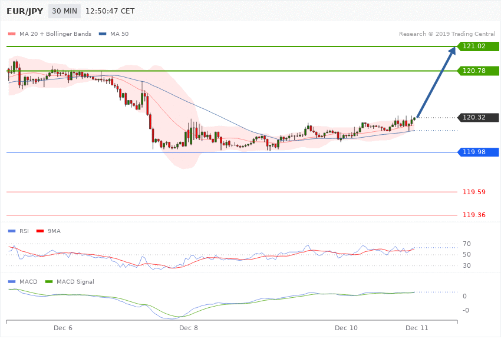Click the Dec 6 date label

pos(63,328)
